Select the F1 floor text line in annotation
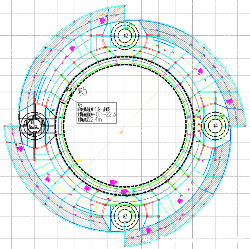Image resolution: width=250 pixels, height=249 pixels. tap(97, 110)
